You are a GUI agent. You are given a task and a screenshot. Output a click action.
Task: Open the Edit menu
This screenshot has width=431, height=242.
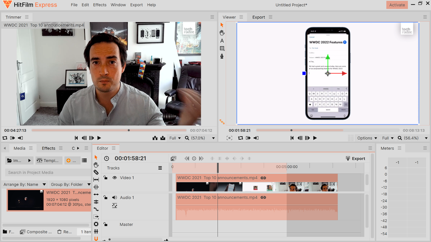(x=85, y=5)
